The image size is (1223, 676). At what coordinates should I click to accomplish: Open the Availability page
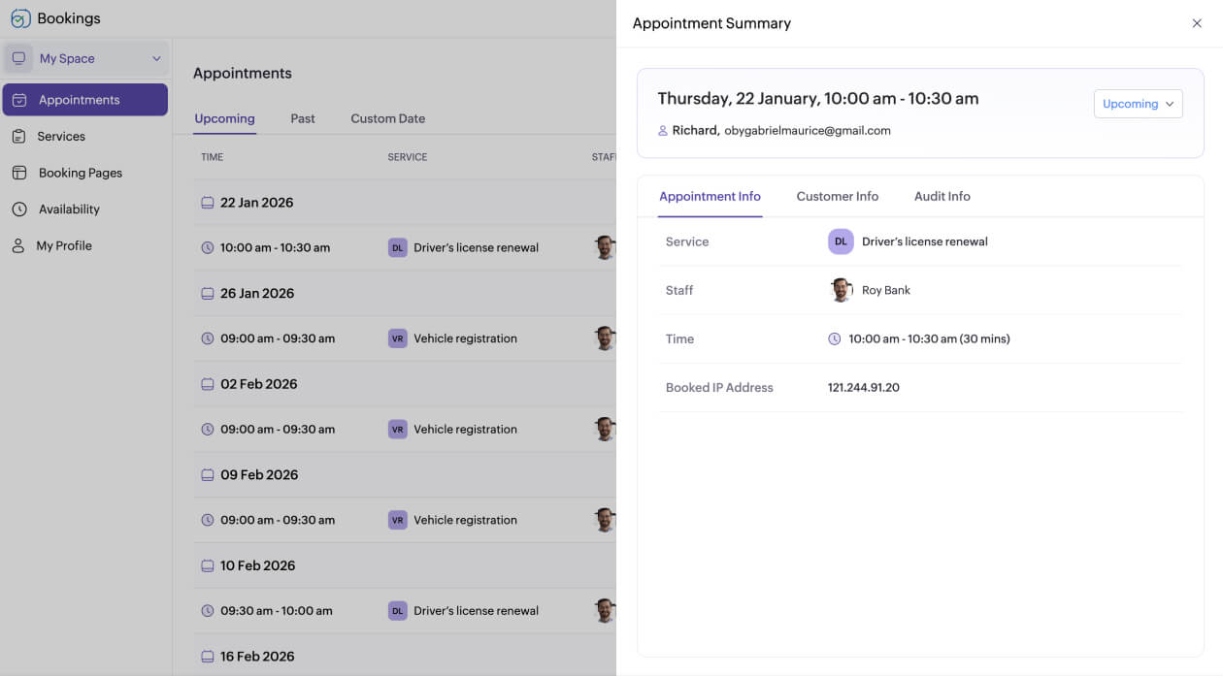pyautogui.click(x=69, y=209)
